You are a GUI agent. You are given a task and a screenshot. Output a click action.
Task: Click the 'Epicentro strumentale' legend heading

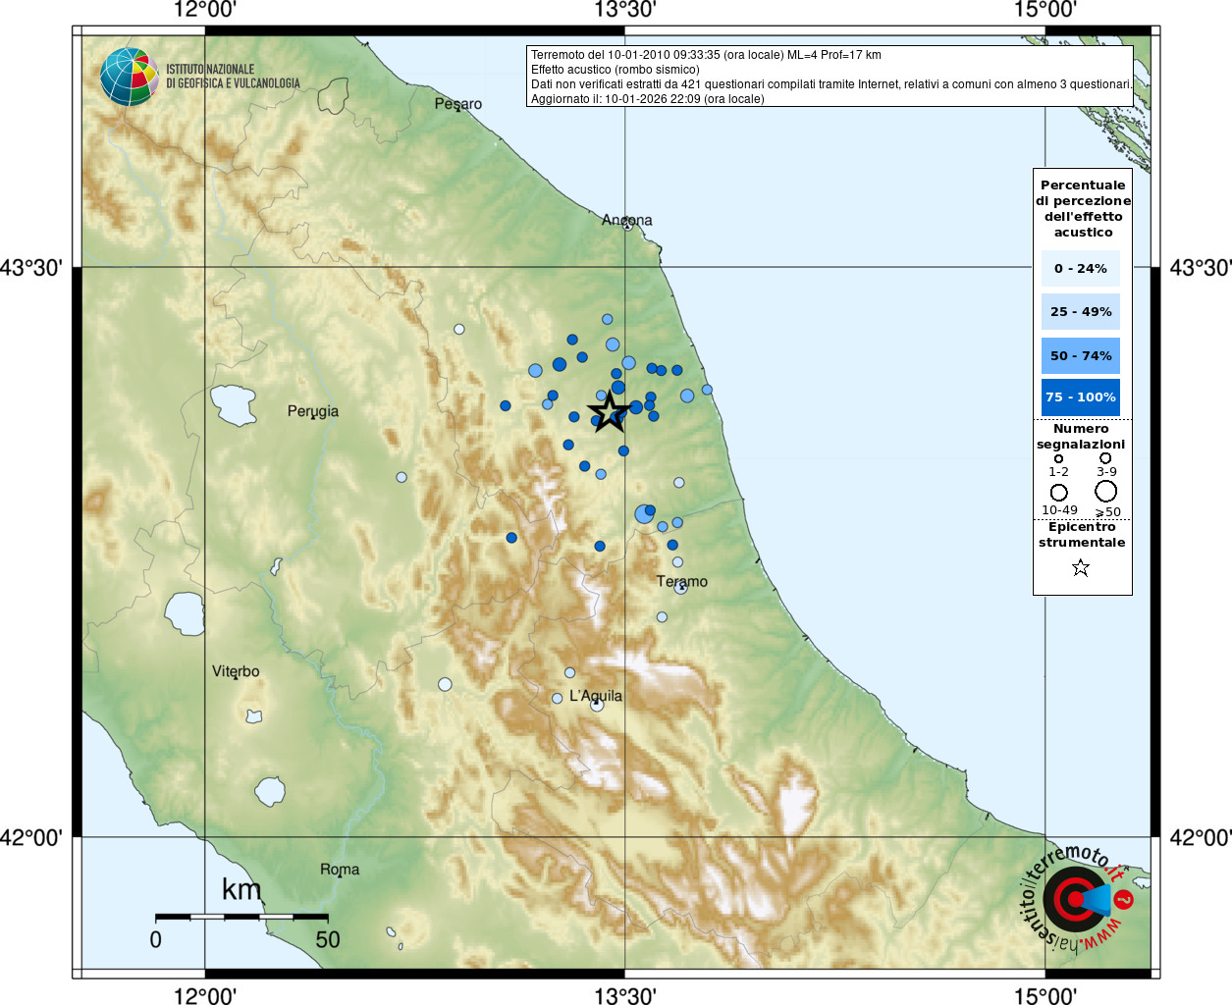(1082, 534)
